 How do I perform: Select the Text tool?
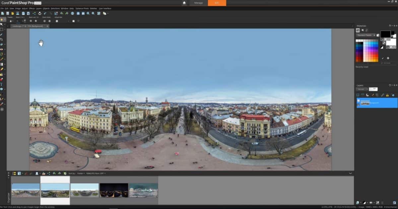click(2, 84)
